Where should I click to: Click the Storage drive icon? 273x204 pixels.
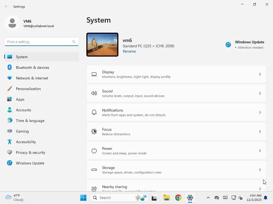94,170
